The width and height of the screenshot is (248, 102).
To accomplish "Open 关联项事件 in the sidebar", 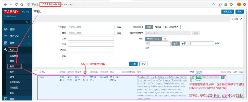I will (15, 82).
